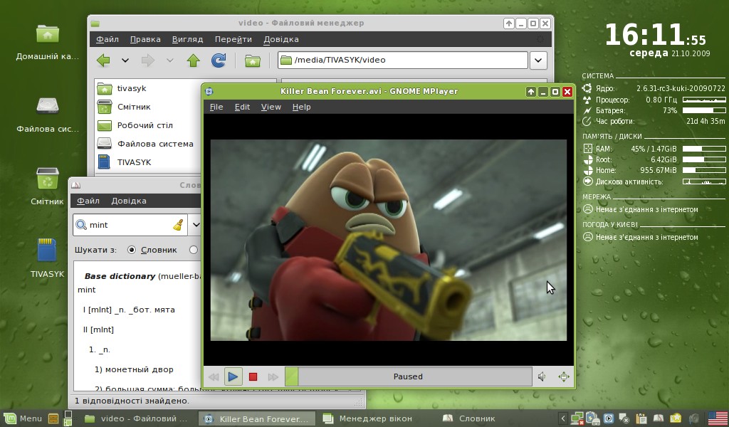Open Вигляд menu in file manager
729x427 pixels.
[x=187, y=39]
